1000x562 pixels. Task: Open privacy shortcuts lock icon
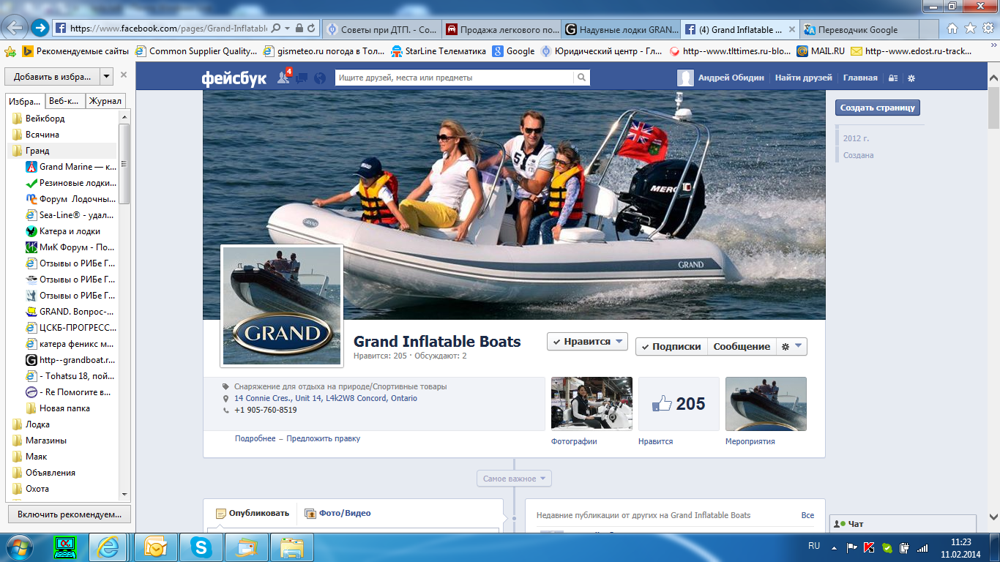click(892, 78)
